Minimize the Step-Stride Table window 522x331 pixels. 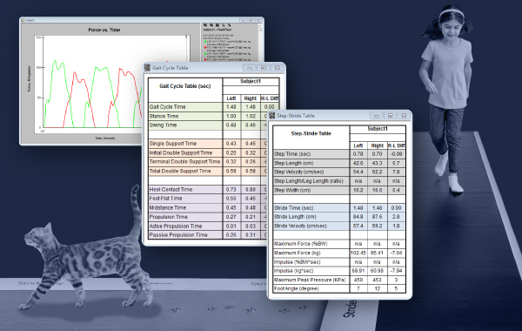[x=376, y=116]
